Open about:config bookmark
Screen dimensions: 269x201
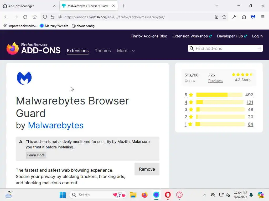click(83, 26)
